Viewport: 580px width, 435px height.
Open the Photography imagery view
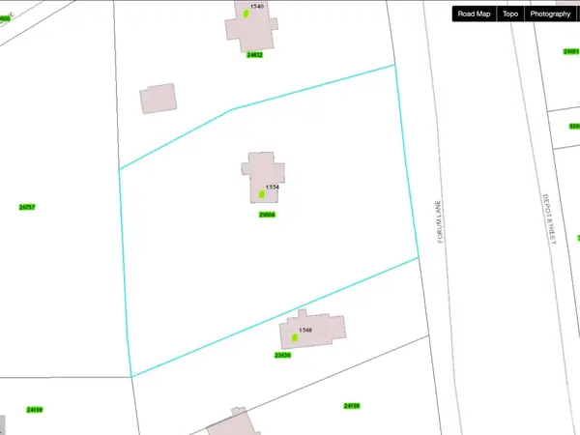[x=550, y=14]
